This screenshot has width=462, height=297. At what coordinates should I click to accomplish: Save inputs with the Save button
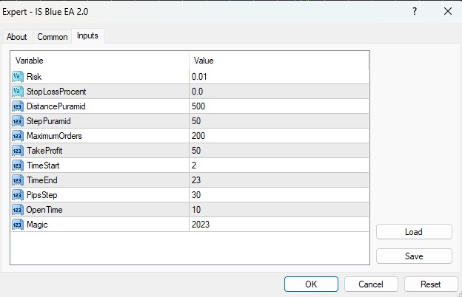(x=414, y=256)
